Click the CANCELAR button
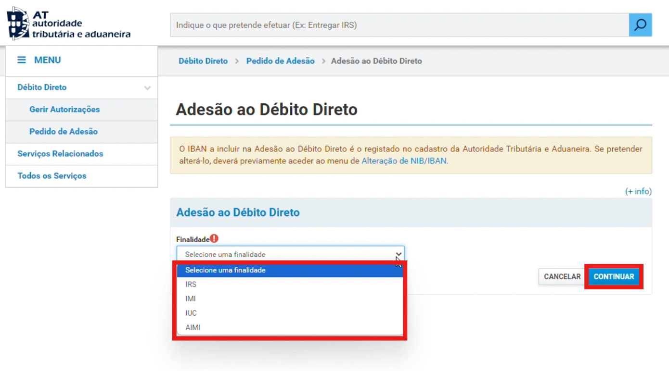 pos(562,277)
